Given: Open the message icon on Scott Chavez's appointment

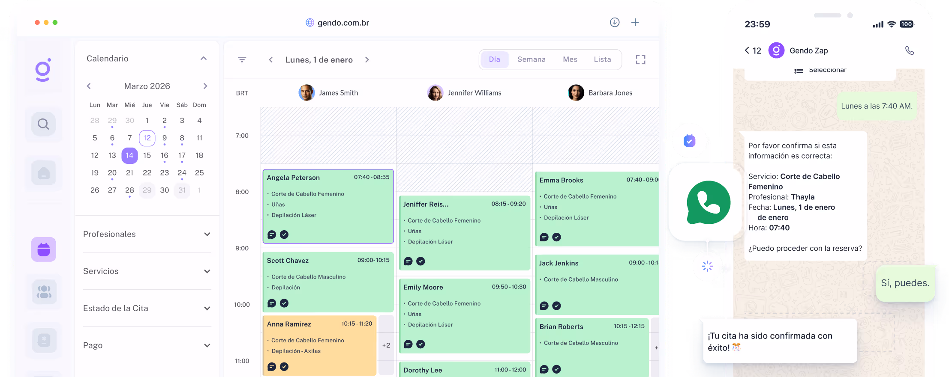Looking at the screenshot, I should point(272,303).
